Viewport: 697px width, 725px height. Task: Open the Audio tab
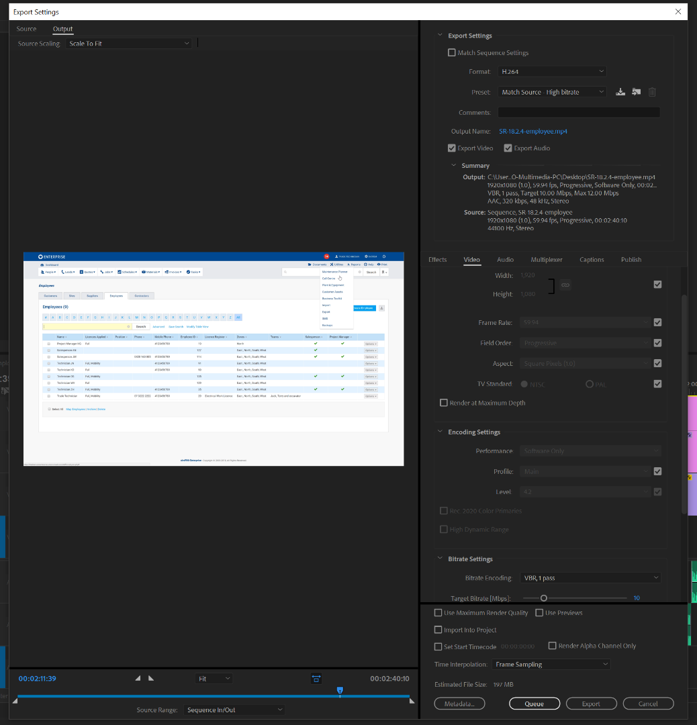(505, 259)
